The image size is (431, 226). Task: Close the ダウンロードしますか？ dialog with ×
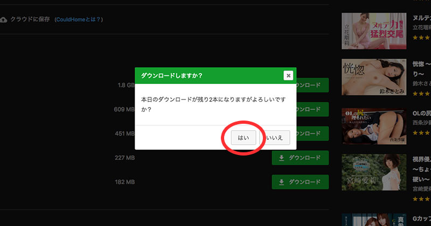click(x=289, y=75)
